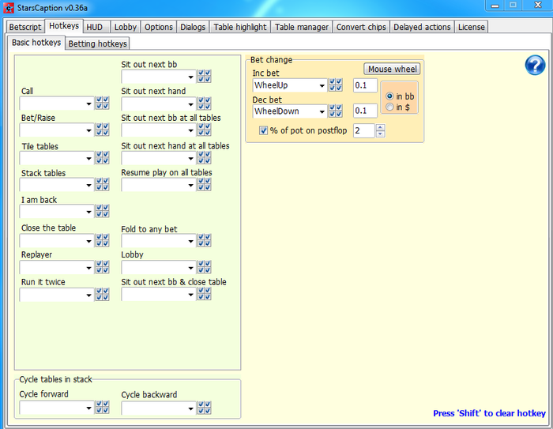Click the checkmark grid icon for Lobby hotkey
Screen dimensions: 553x429
tap(204, 267)
